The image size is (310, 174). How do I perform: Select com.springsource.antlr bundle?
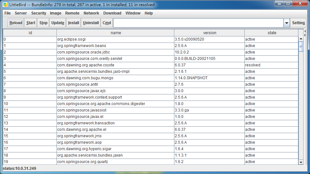point(151,84)
